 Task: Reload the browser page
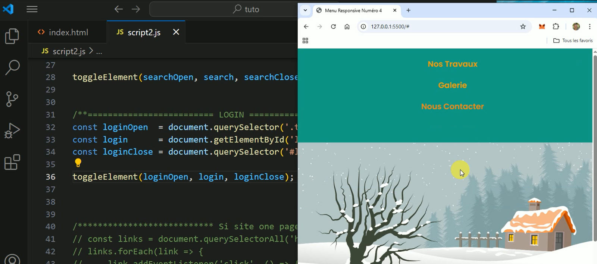point(333,26)
